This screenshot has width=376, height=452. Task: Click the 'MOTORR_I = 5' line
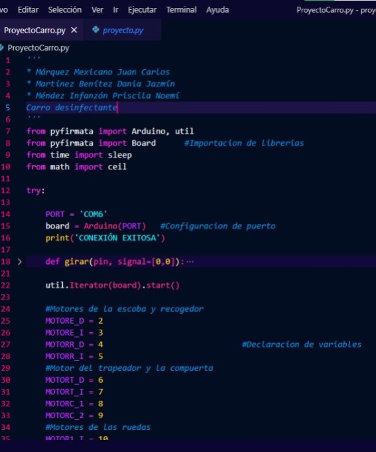click(x=74, y=356)
